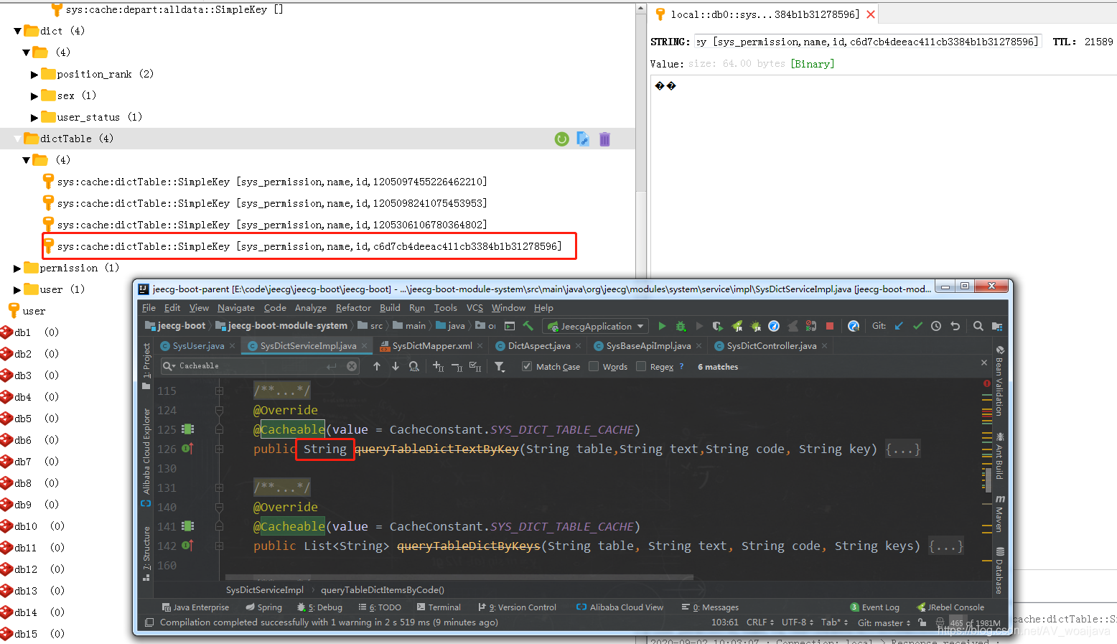Select db5 database in Redis tree

coord(23,419)
